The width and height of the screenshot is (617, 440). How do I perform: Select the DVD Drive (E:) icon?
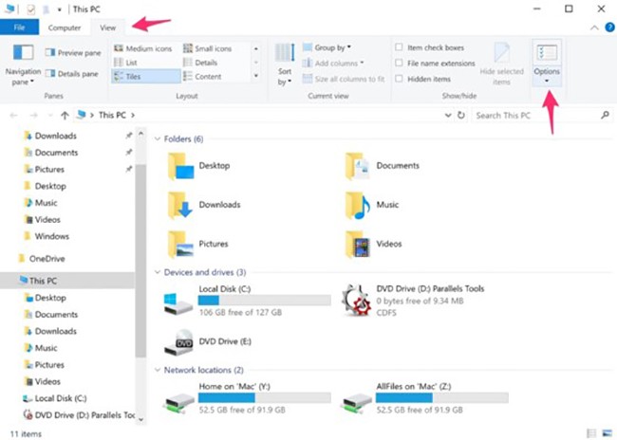click(x=178, y=342)
